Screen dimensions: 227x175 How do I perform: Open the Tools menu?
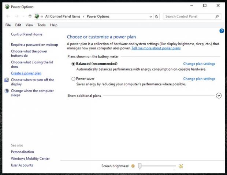pos(41,25)
